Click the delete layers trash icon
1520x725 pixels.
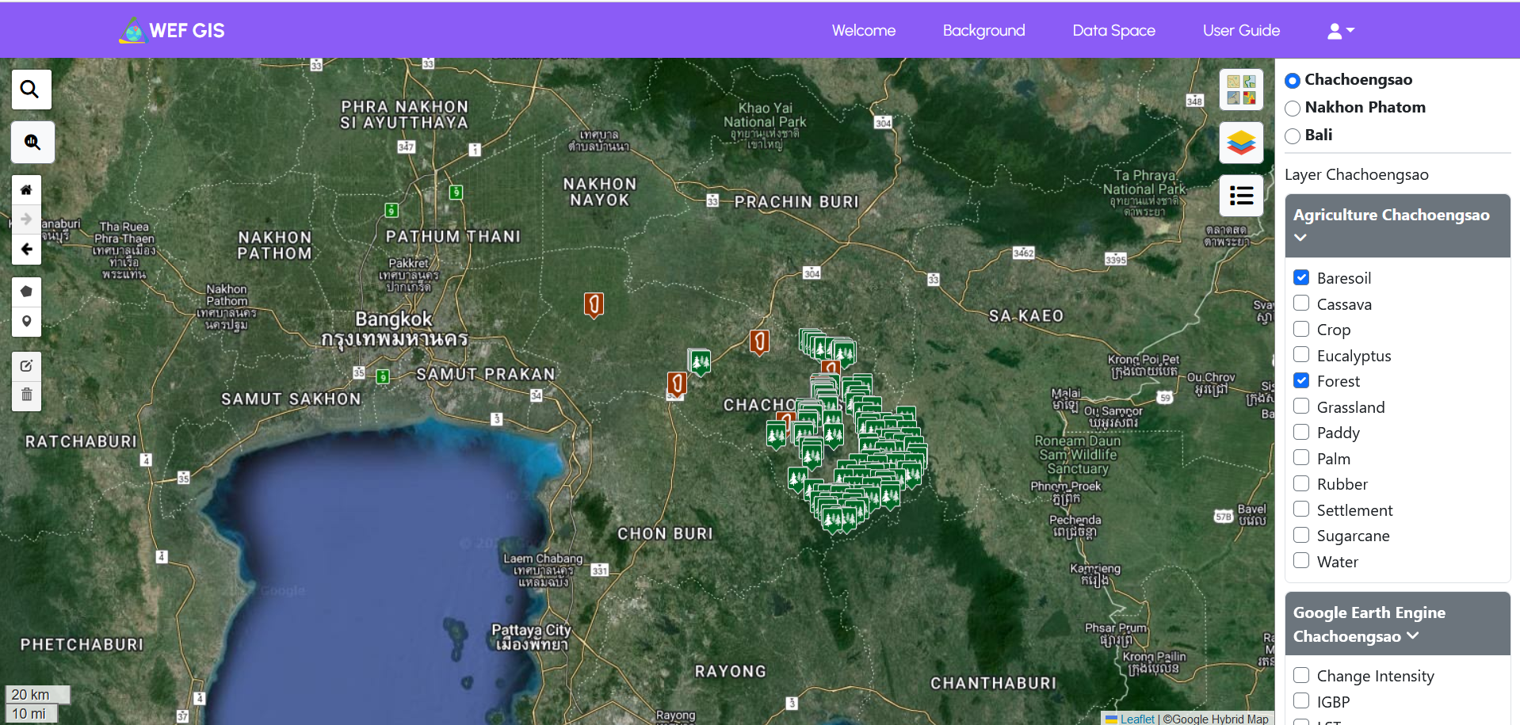(x=26, y=395)
